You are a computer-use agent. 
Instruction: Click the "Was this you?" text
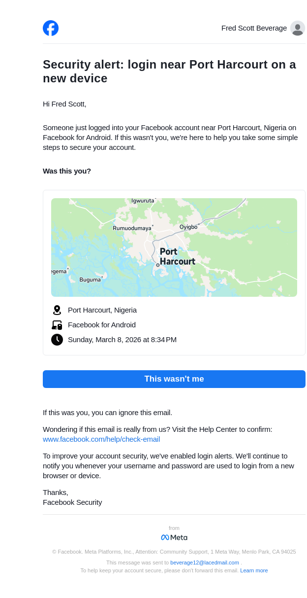tap(67, 171)
